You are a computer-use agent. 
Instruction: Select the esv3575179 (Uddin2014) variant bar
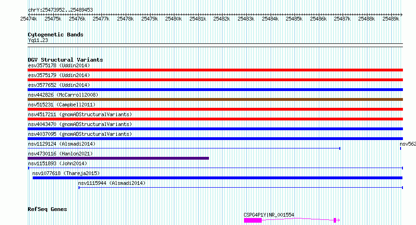tap(215, 80)
